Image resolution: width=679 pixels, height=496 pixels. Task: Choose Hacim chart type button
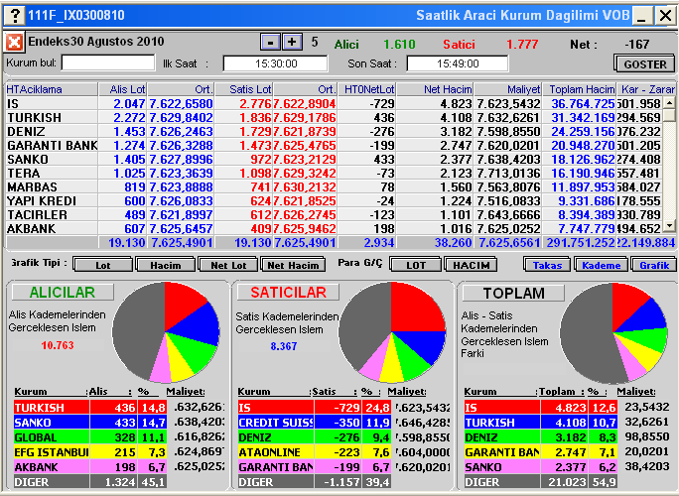(166, 265)
